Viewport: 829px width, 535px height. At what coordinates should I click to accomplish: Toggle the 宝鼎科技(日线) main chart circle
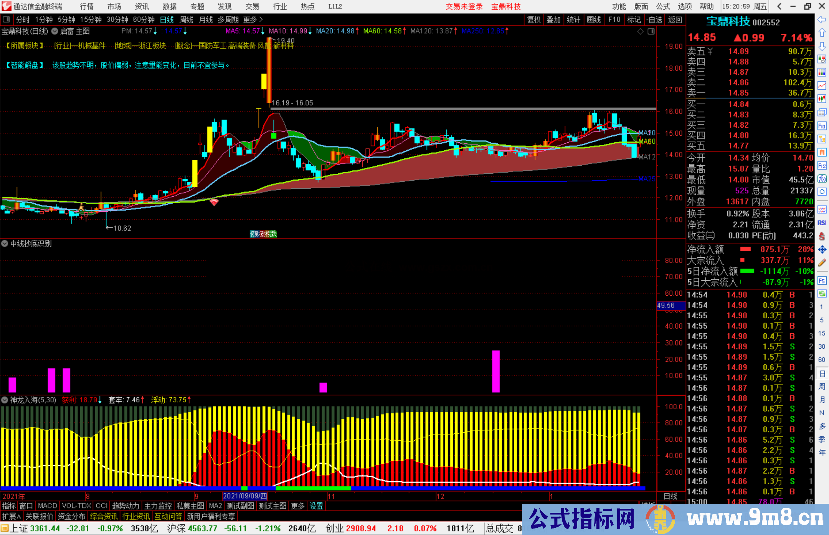[55, 31]
